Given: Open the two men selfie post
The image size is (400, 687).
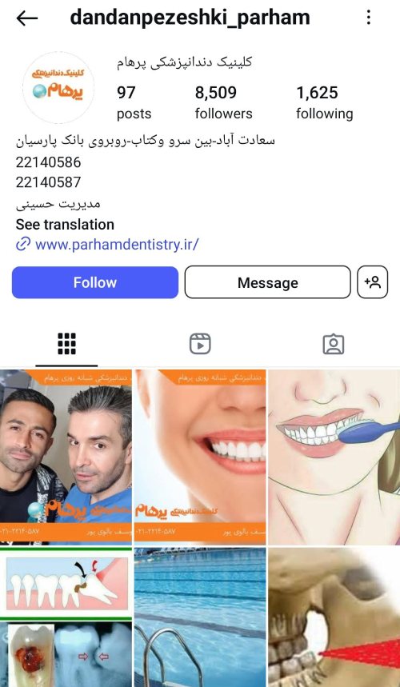Looking at the screenshot, I should 66,457.
